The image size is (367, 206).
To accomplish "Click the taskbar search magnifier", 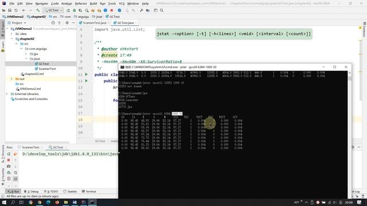I will (x=13, y=202).
